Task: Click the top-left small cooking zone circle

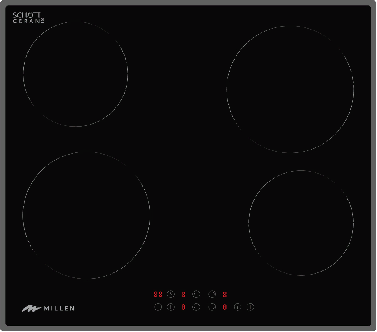Action: (x=75, y=74)
